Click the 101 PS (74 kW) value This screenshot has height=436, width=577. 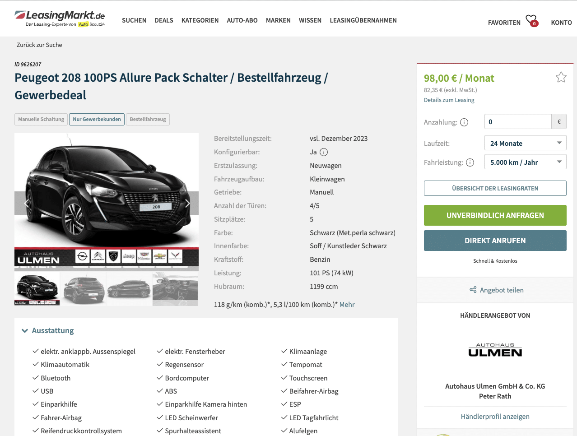331,273
